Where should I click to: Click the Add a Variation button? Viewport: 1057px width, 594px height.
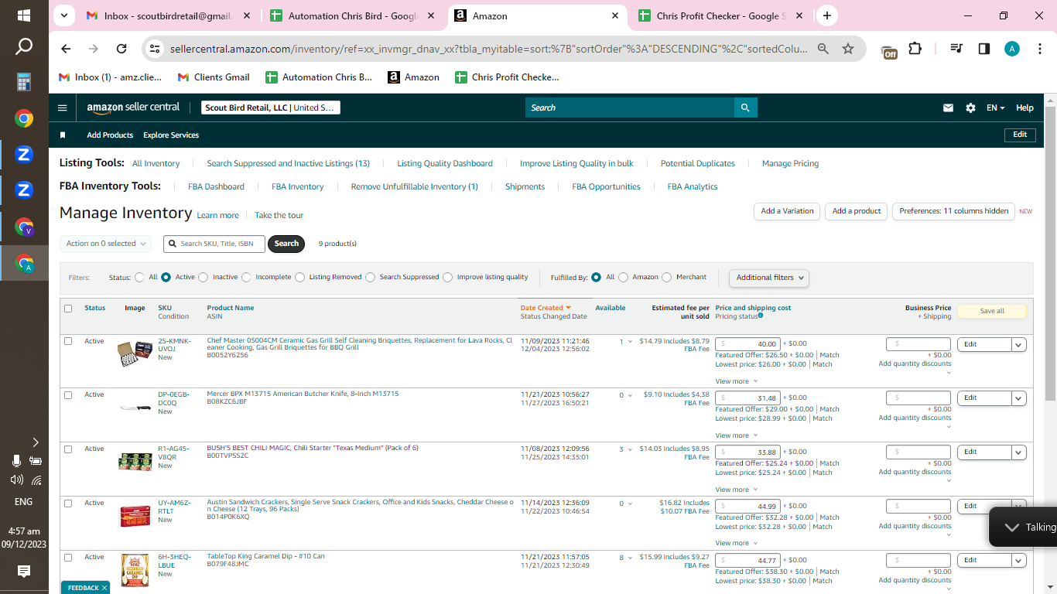pos(787,211)
